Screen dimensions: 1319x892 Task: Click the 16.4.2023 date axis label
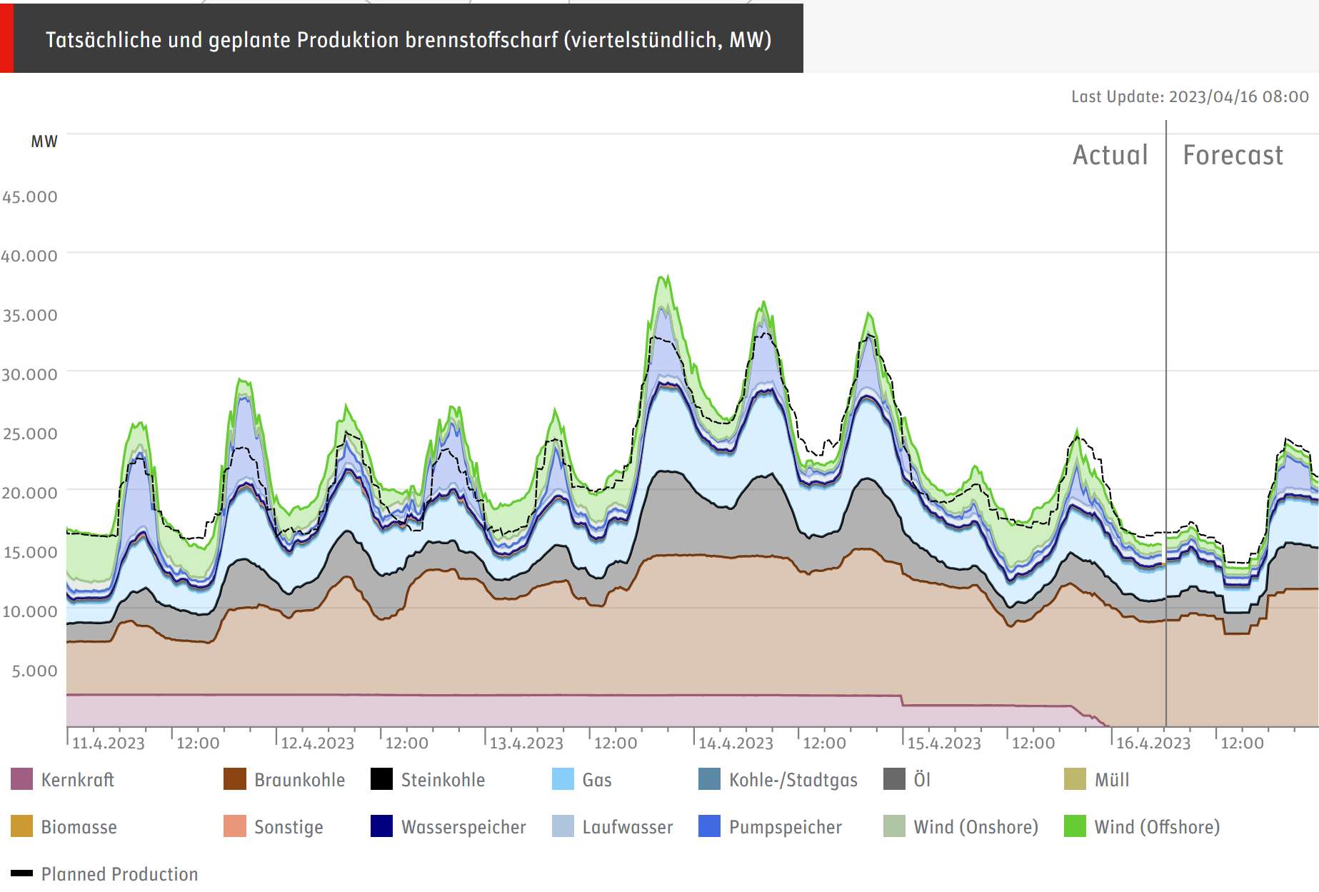pos(1153,743)
